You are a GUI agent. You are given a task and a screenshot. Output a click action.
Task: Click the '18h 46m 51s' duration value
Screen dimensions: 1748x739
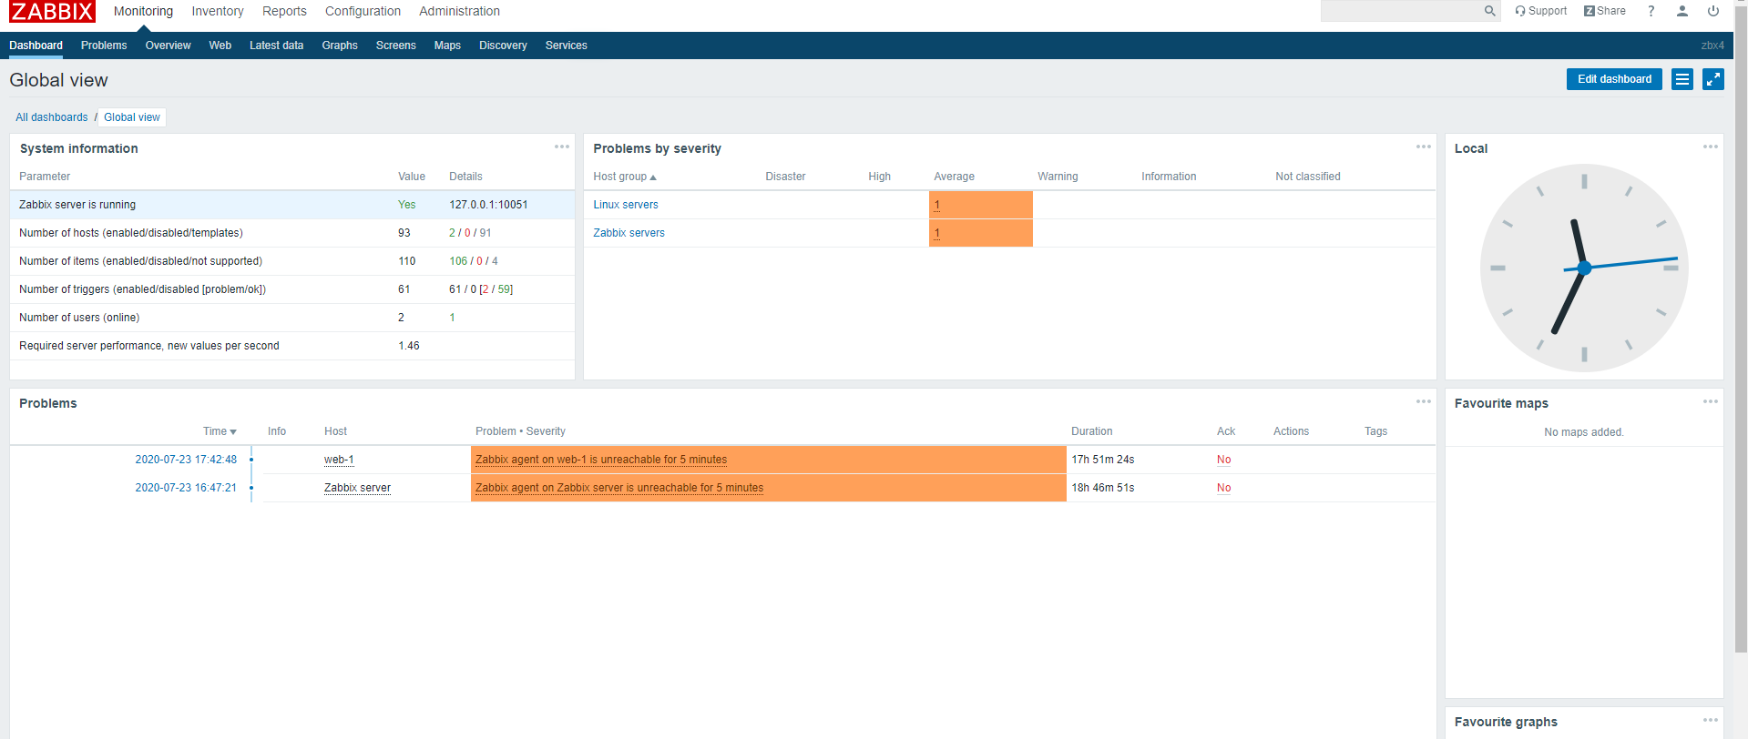pyautogui.click(x=1102, y=488)
